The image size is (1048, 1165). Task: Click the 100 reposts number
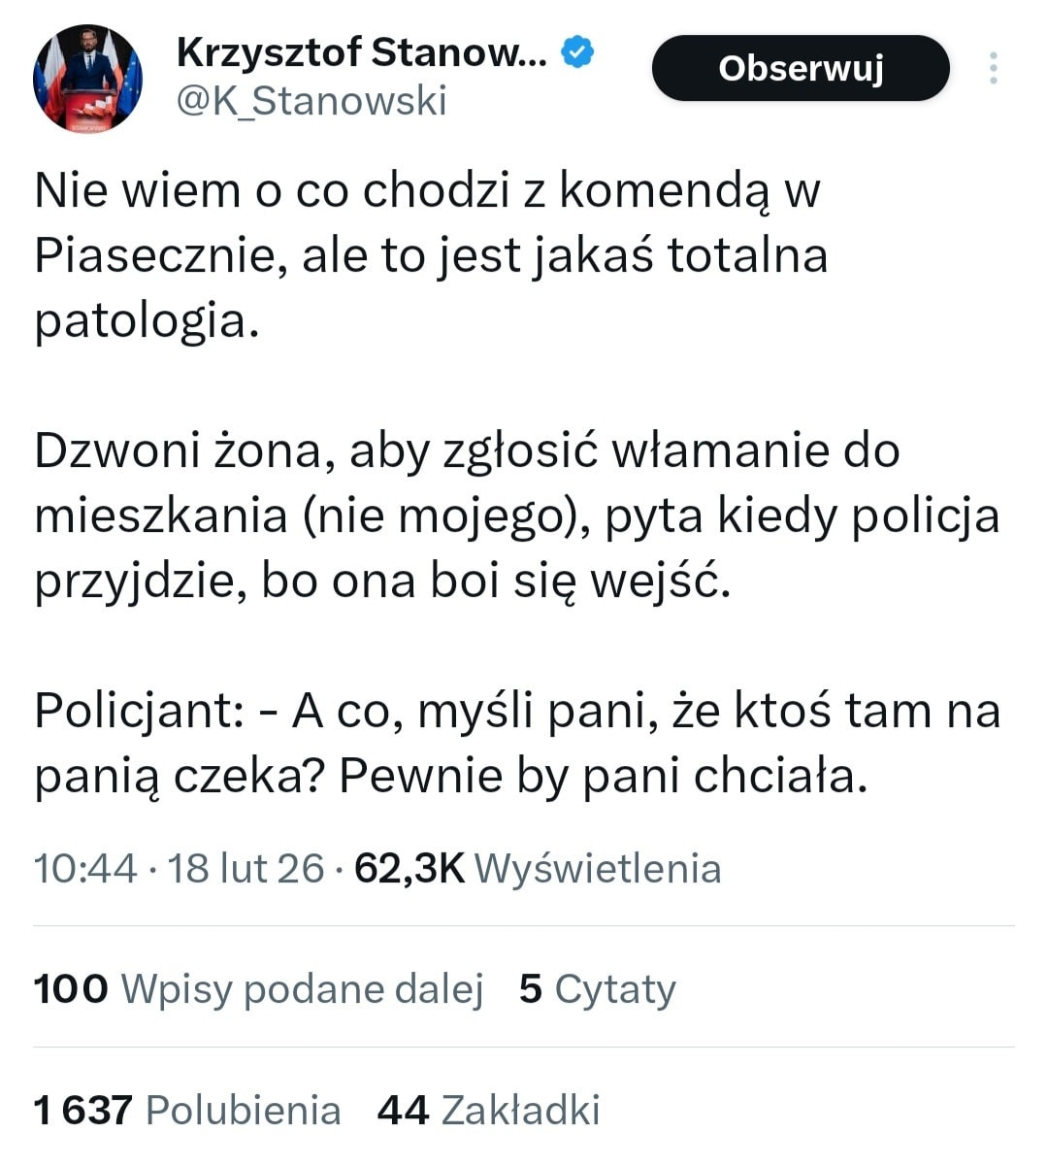point(71,989)
